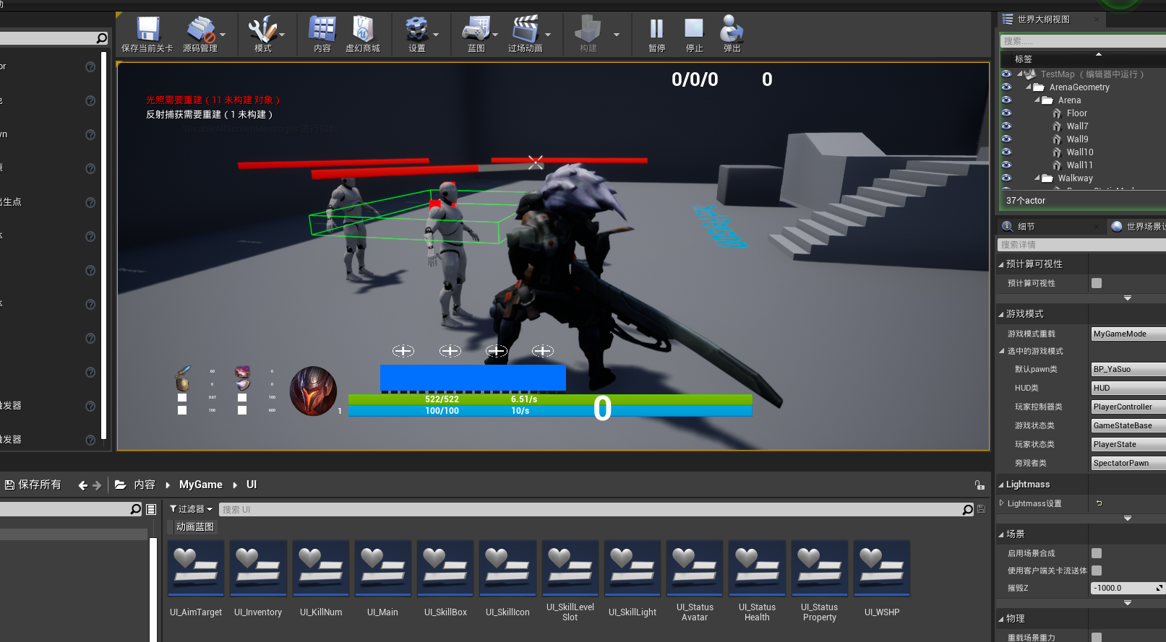Select the UI_SkillLight widget asset
Viewport: 1166px width, 642px height.
click(633, 568)
